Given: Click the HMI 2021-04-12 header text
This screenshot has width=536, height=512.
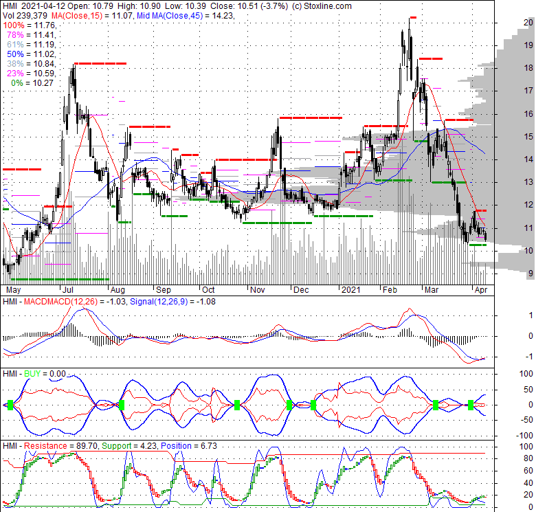Looking at the screenshot, I should 34,6.
